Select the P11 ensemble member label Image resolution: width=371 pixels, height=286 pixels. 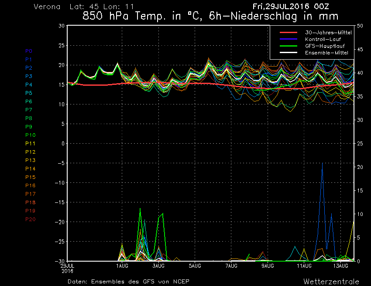(x=30, y=144)
